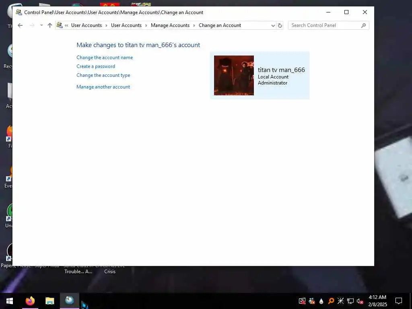Click the User Accounts icon in address bar
412x309 pixels.
(x=60, y=25)
